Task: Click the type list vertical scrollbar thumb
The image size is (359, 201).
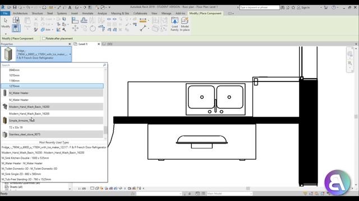Action: 105,130
